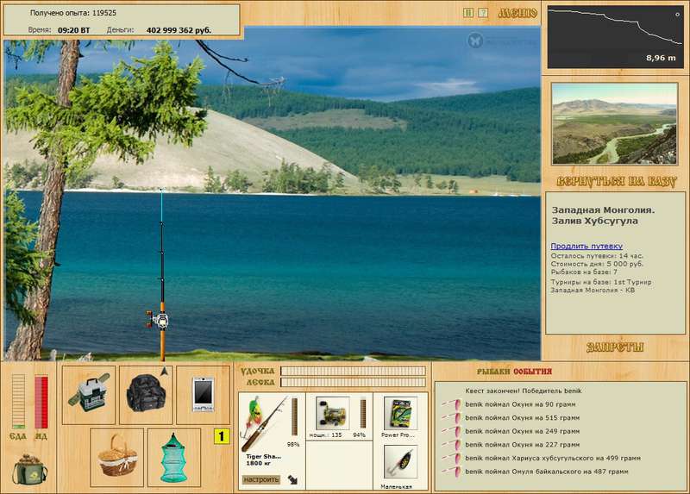Viewport: 690px width, 494px height.
Task: Click Стоимость дня: 5 000 руб.
Action: point(597,264)
